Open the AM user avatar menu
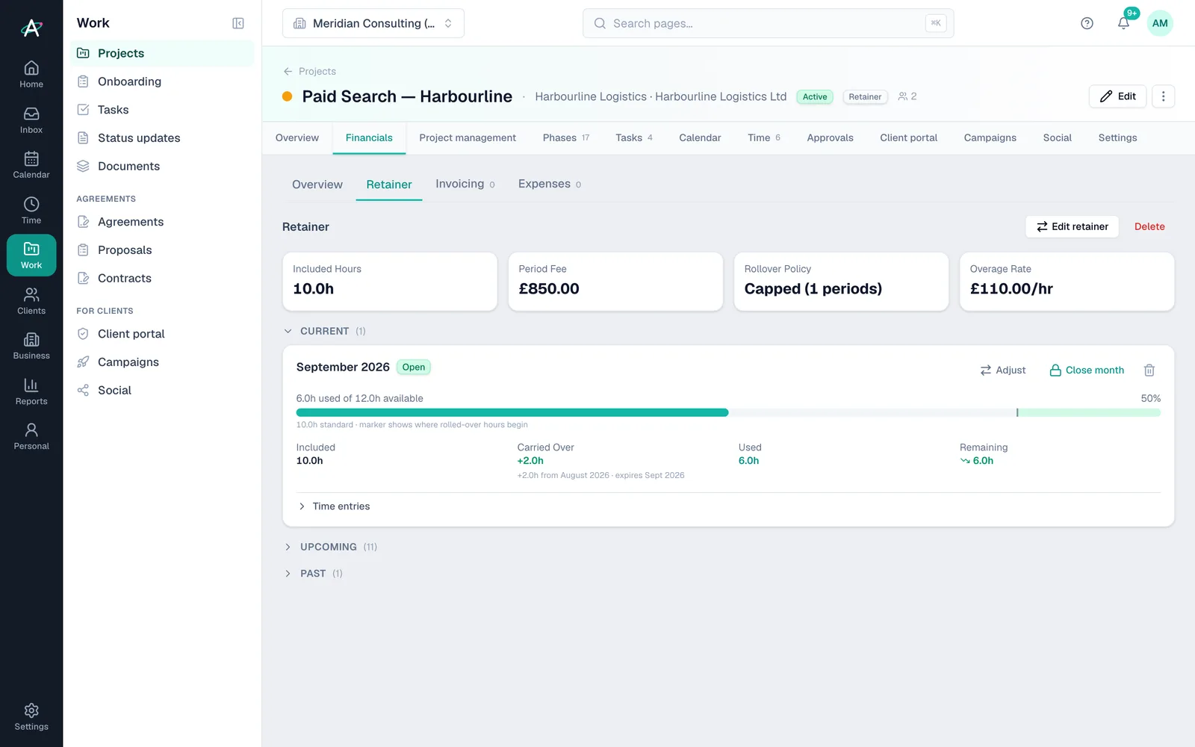Viewport: 1195px width, 747px height. [x=1160, y=23]
